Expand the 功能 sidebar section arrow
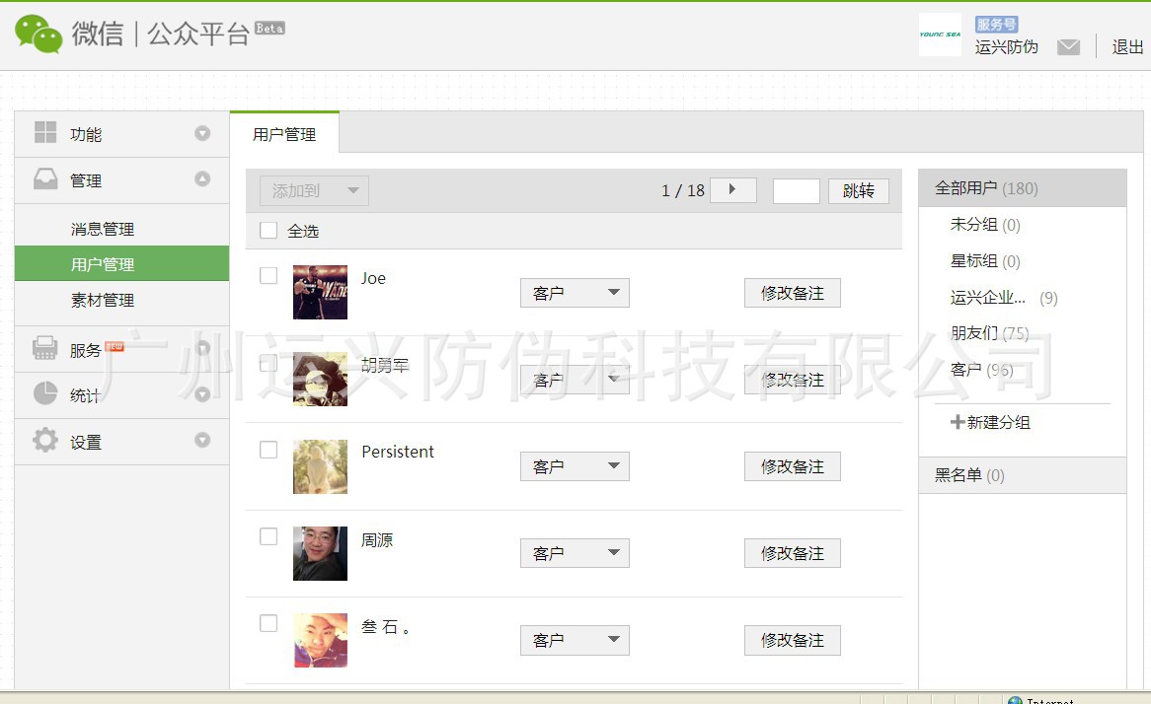Screen dimensions: 1151x704 [x=202, y=133]
